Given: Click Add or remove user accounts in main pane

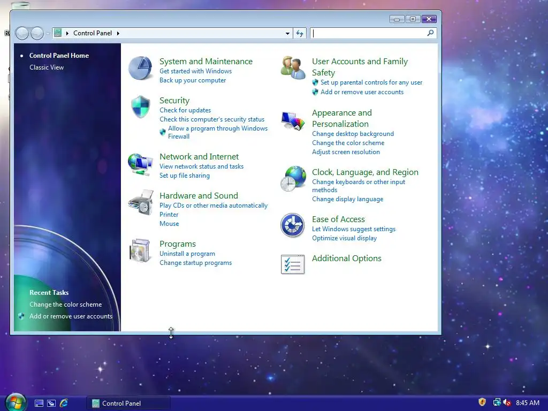Looking at the screenshot, I should [x=362, y=92].
